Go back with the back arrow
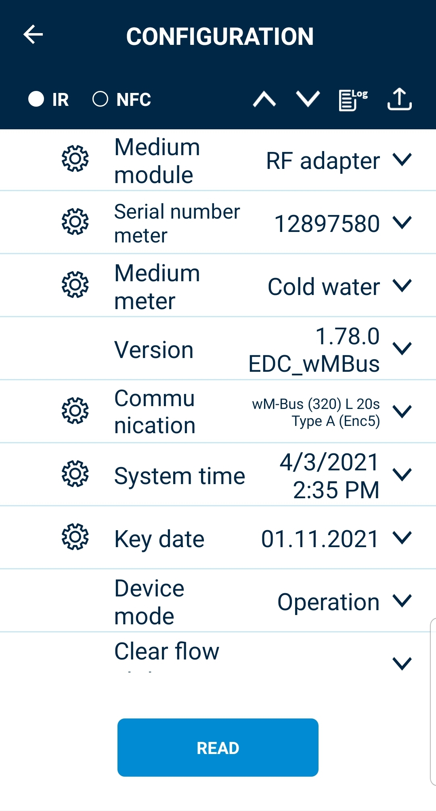This screenshot has height=811, width=436. [34, 34]
